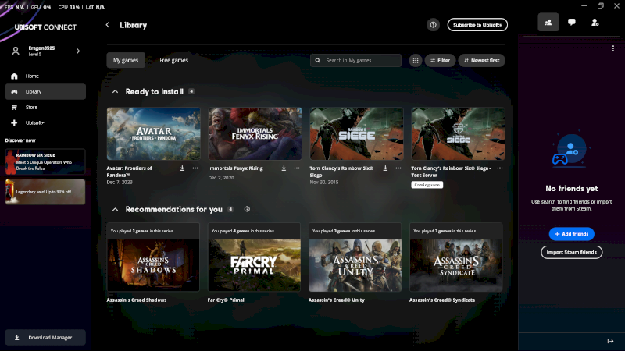
Task: Open the Legendary sale promo banner
Action: (45, 192)
